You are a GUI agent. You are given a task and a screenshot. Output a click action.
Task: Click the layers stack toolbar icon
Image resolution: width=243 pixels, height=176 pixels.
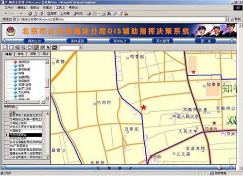click(x=42, y=47)
